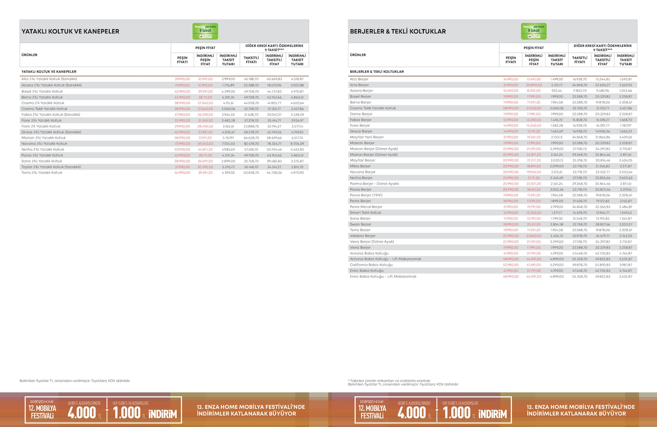Select the "Navona 3'lü Yataklı Koltuk" row name

tap(44, 144)
